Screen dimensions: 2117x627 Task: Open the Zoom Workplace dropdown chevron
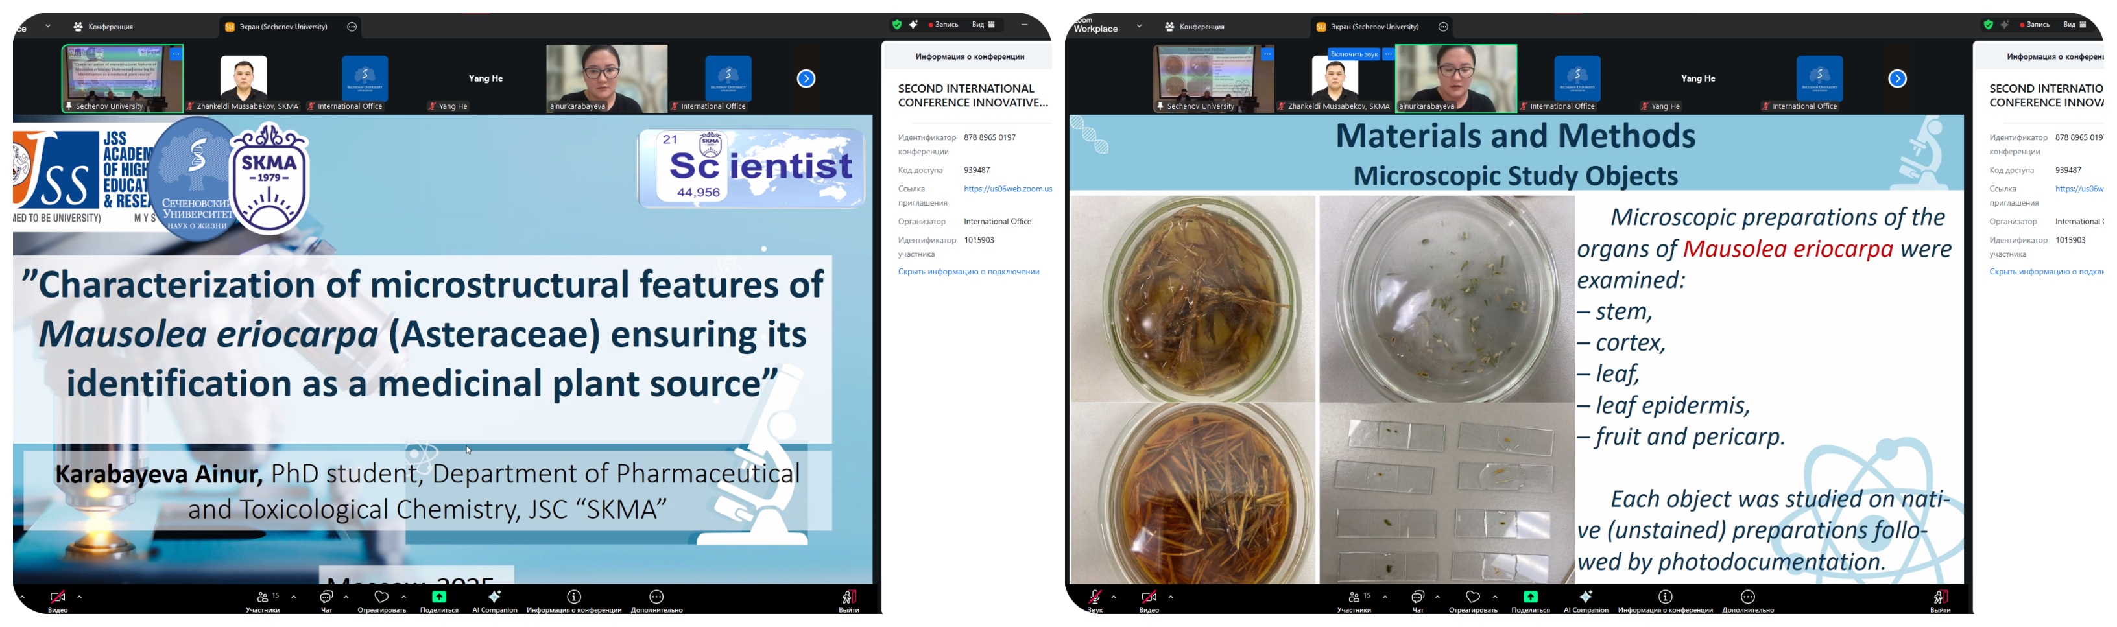click(x=1139, y=27)
